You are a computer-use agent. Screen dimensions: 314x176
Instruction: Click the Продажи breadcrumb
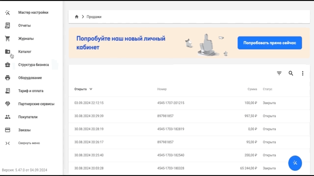[x=94, y=17]
